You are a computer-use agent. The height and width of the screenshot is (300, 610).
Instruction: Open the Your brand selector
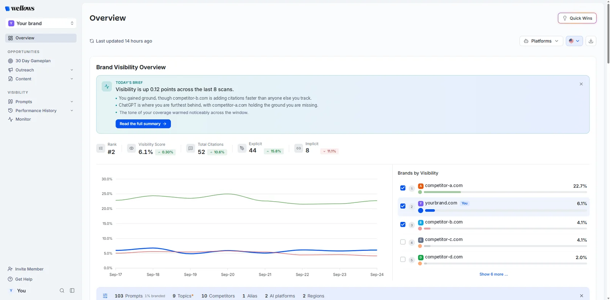(41, 23)
